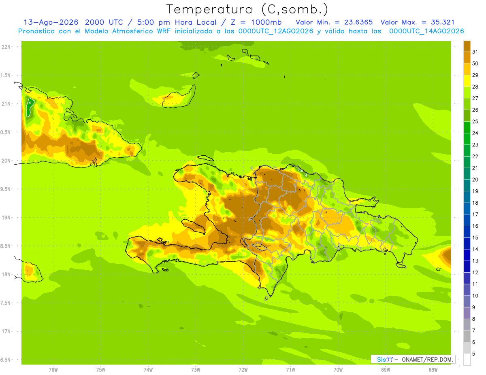Click the "71W" longitude label
Viewport: 486px width, 375px height.
click(x=290, y=370)
